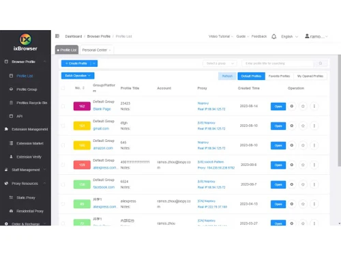341x256 pixels.
Task: Open Batch Operation dropdown
Action: point(78,76)
